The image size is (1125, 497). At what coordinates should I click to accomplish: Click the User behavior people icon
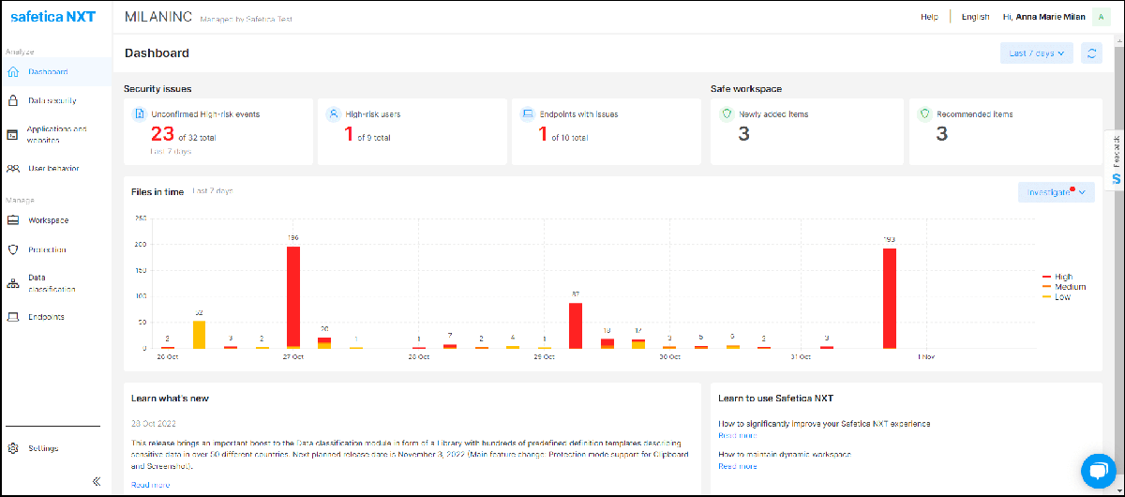tap(13, 169)
